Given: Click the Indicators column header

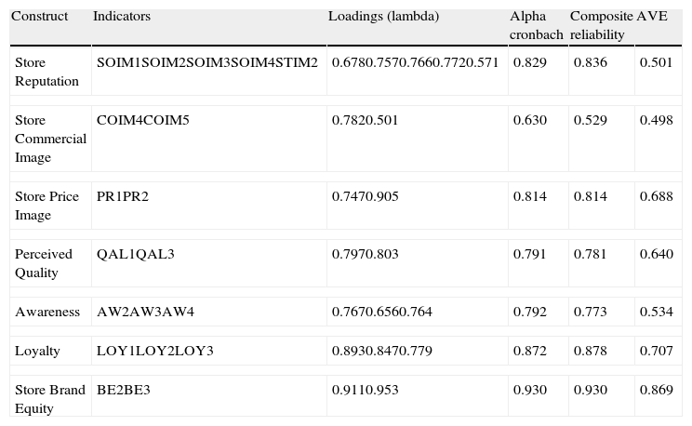Looking at the screenshot, I should pyautogui.click(x=122, y=17).
